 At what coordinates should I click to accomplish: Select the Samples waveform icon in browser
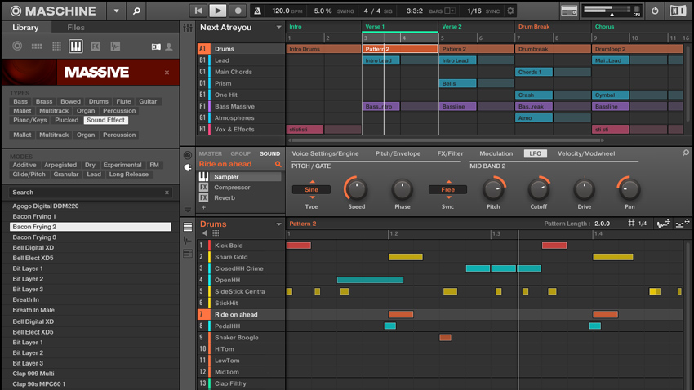(115, 46)
